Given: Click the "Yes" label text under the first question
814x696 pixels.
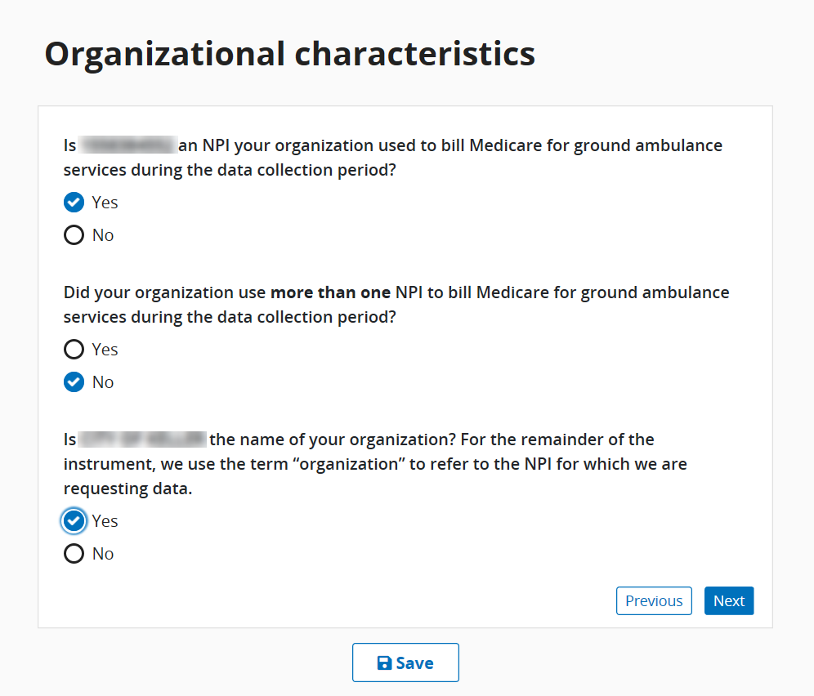Looking at the screenshot, I should click(105, 203).
